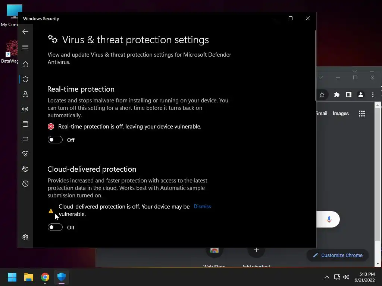The height and width of the screenshot is (286, 382).
Task: Open volume tray icon
Action: click(346, 277)
